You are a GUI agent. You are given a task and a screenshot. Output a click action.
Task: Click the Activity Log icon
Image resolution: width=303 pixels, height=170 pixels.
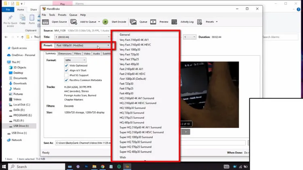point(174,22)
